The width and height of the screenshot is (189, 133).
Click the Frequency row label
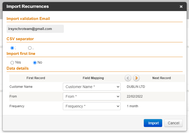tap(17, 106)
